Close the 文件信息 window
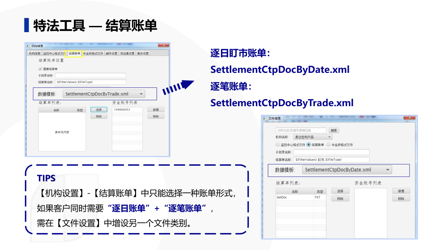Viewport: 445px width, 250px height. pos(410,117)
